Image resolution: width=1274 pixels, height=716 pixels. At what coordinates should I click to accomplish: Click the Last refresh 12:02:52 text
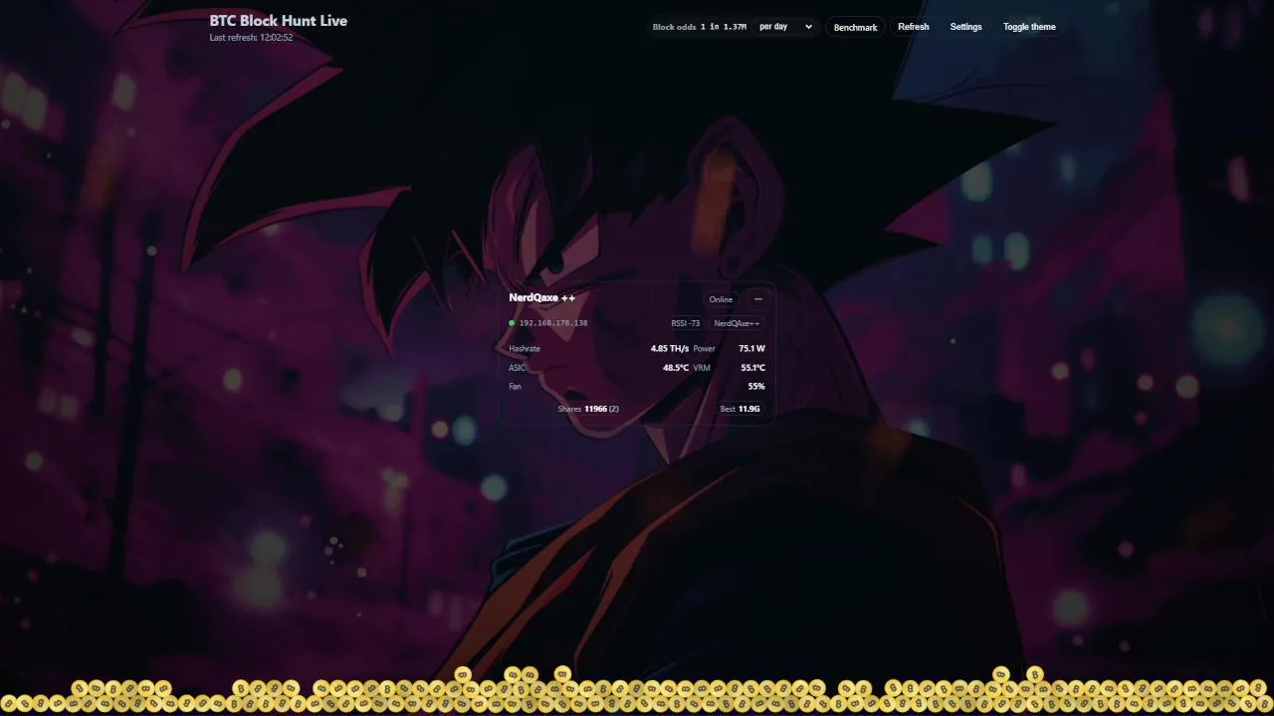point(251,38)
